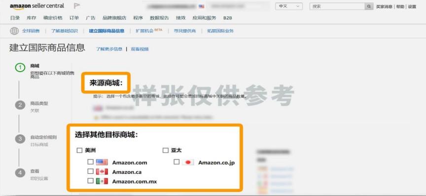Image resolution: width=426 pixels, height=196 pixels.
Task: Go to the 全球销售 tab
Action: click(x=31, y=31)
